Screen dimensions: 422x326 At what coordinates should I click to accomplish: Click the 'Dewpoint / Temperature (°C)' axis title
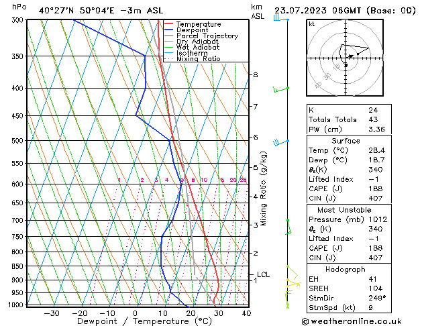(x=144, y=321)
